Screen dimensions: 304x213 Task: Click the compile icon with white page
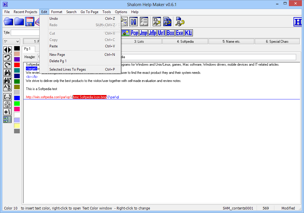click(157, 22)
